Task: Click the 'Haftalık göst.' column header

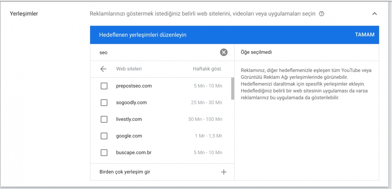Action: pyautogui.click(x=207, y=69)
